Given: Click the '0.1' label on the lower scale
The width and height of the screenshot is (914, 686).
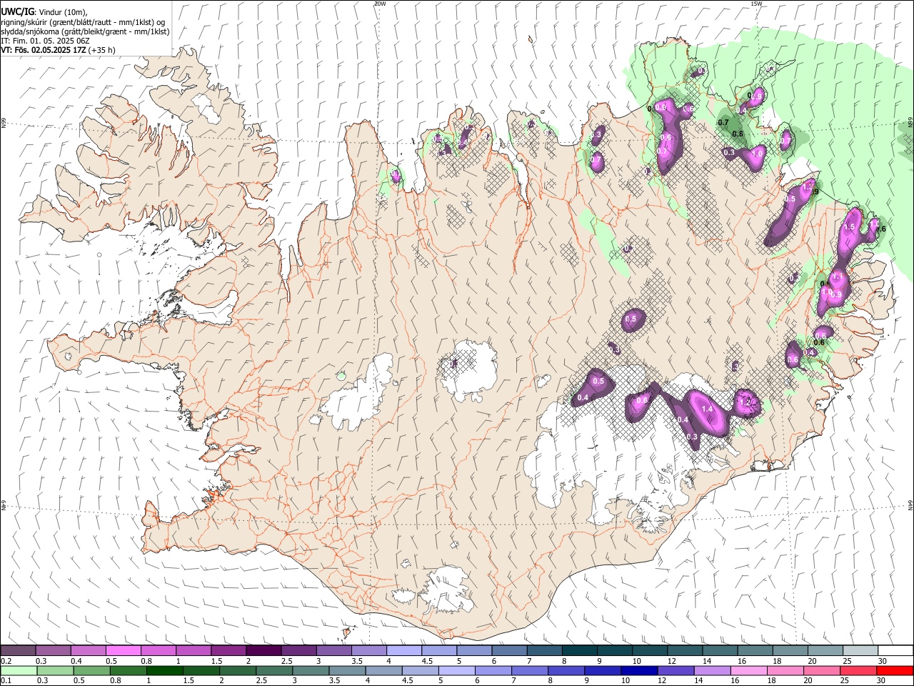Looking at the screenshot, I should (x=6, y=680).
